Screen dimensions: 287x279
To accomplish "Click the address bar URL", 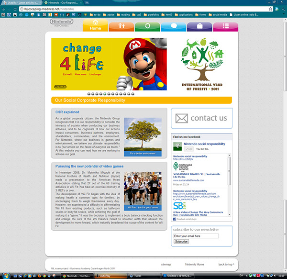I will (x=49, y=9).
